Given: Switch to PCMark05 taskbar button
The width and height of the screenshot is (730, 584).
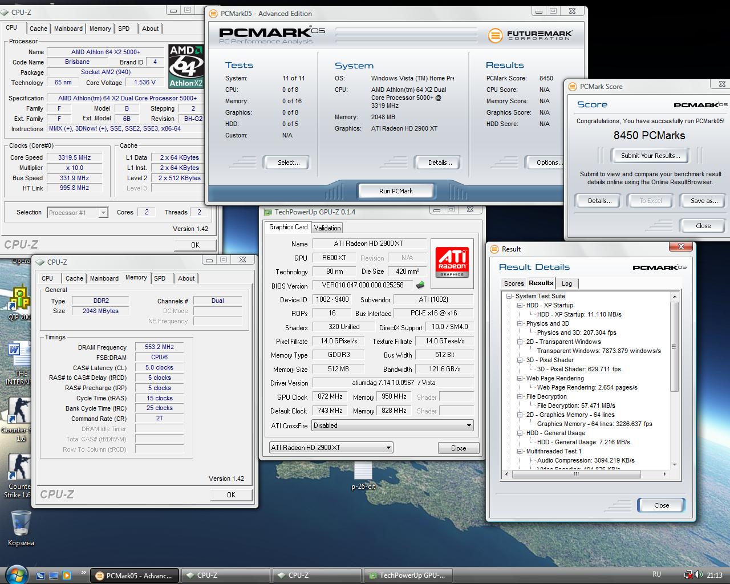Looking at the screenshot, I should pos(135,575).
